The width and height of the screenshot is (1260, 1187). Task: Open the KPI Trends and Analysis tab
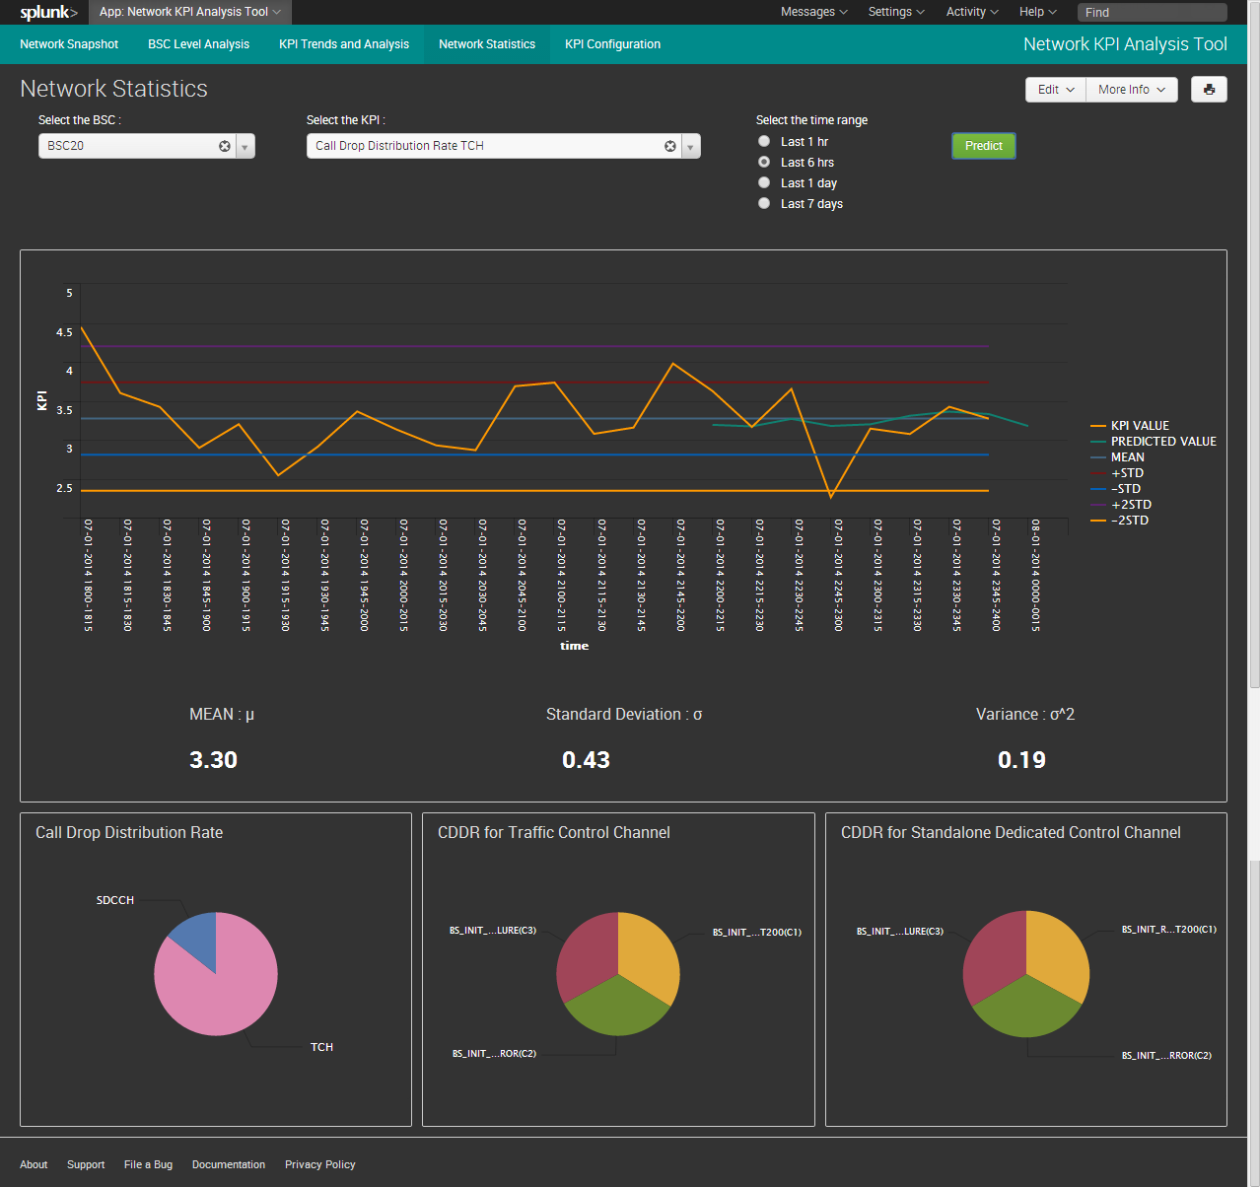coord(344,44)
